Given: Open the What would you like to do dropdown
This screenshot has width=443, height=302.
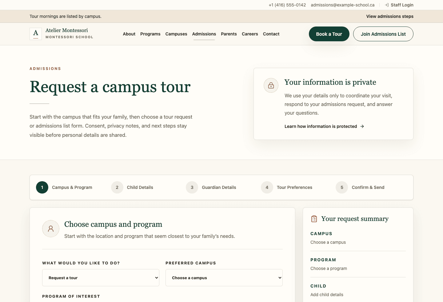Looking at the screenshot, I should 101,278.
